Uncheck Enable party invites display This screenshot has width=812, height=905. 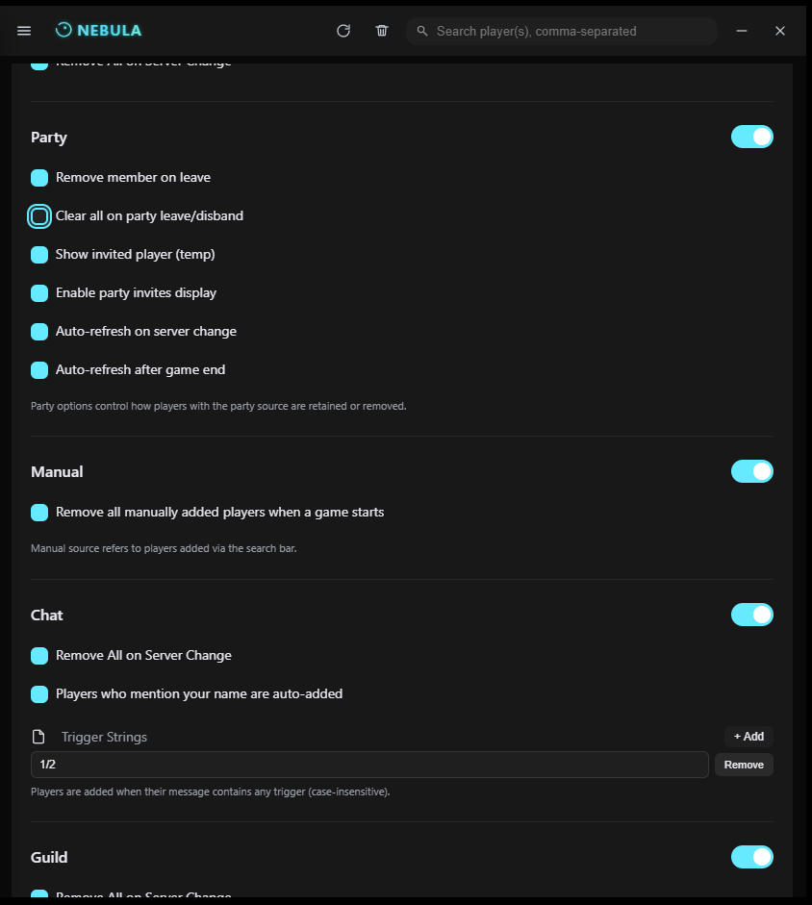(39, 292)
